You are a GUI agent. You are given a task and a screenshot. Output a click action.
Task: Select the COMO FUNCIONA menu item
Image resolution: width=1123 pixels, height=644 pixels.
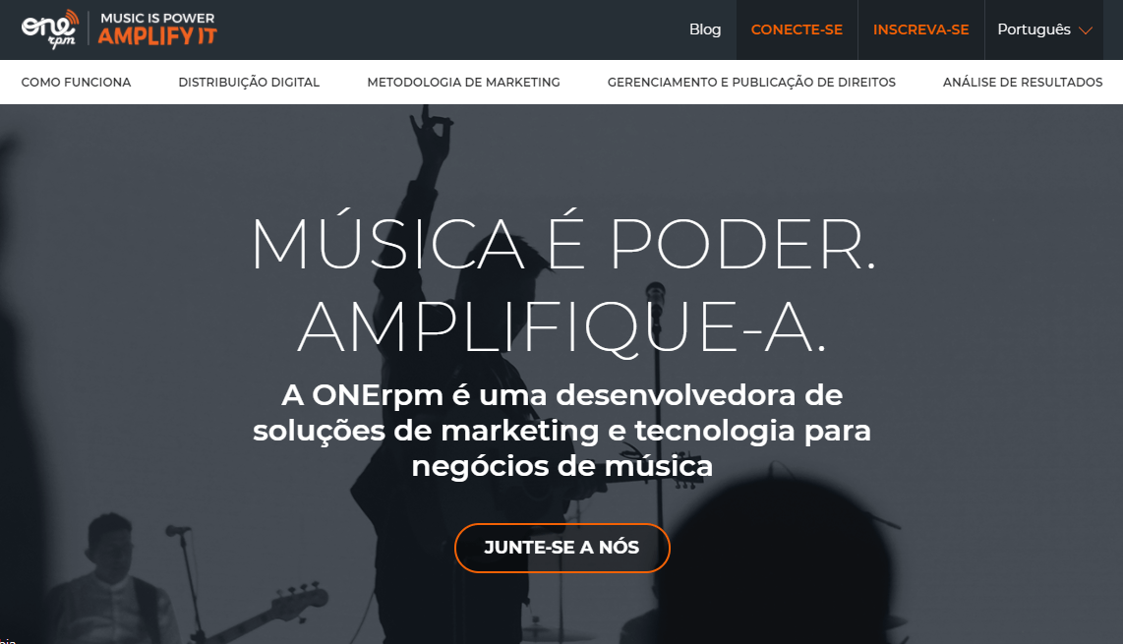point(76,83)
